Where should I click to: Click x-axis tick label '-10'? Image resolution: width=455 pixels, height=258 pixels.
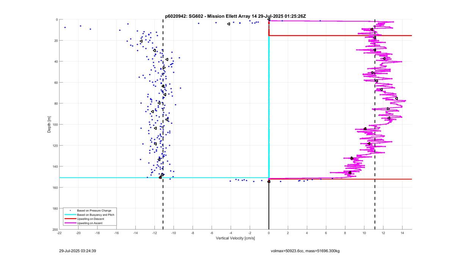point(173,233)
